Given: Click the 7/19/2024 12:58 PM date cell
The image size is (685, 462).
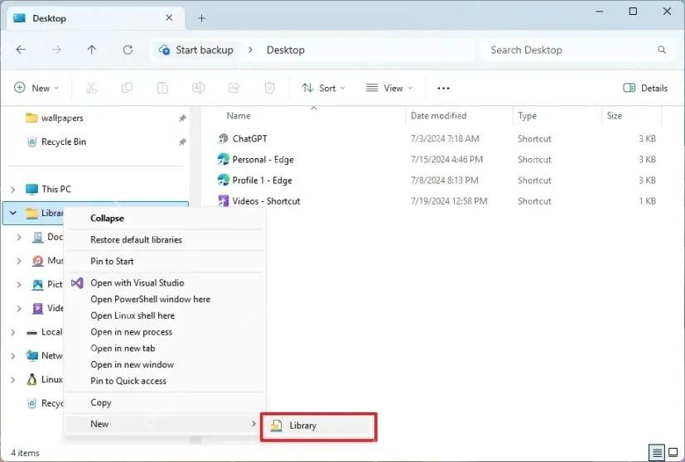Looking at the screenshot, I should [x=449, y=201].
